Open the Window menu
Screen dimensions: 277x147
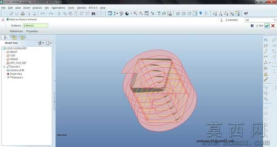[x=81, y=8]
